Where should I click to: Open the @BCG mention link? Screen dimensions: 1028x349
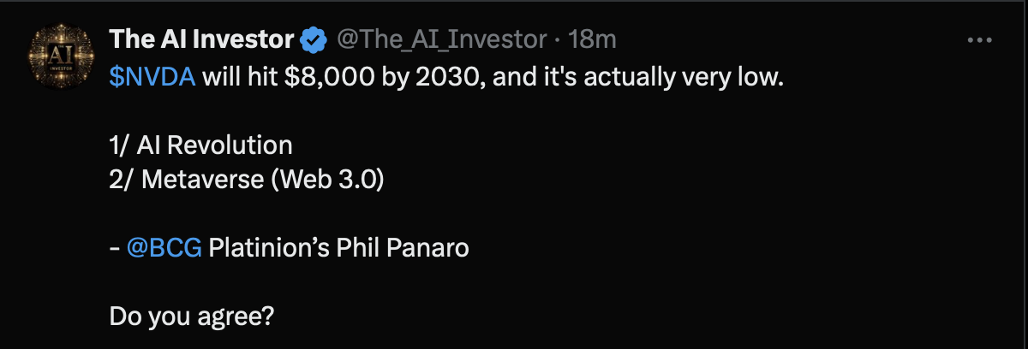pyautogui.click(x=164, y=248)
